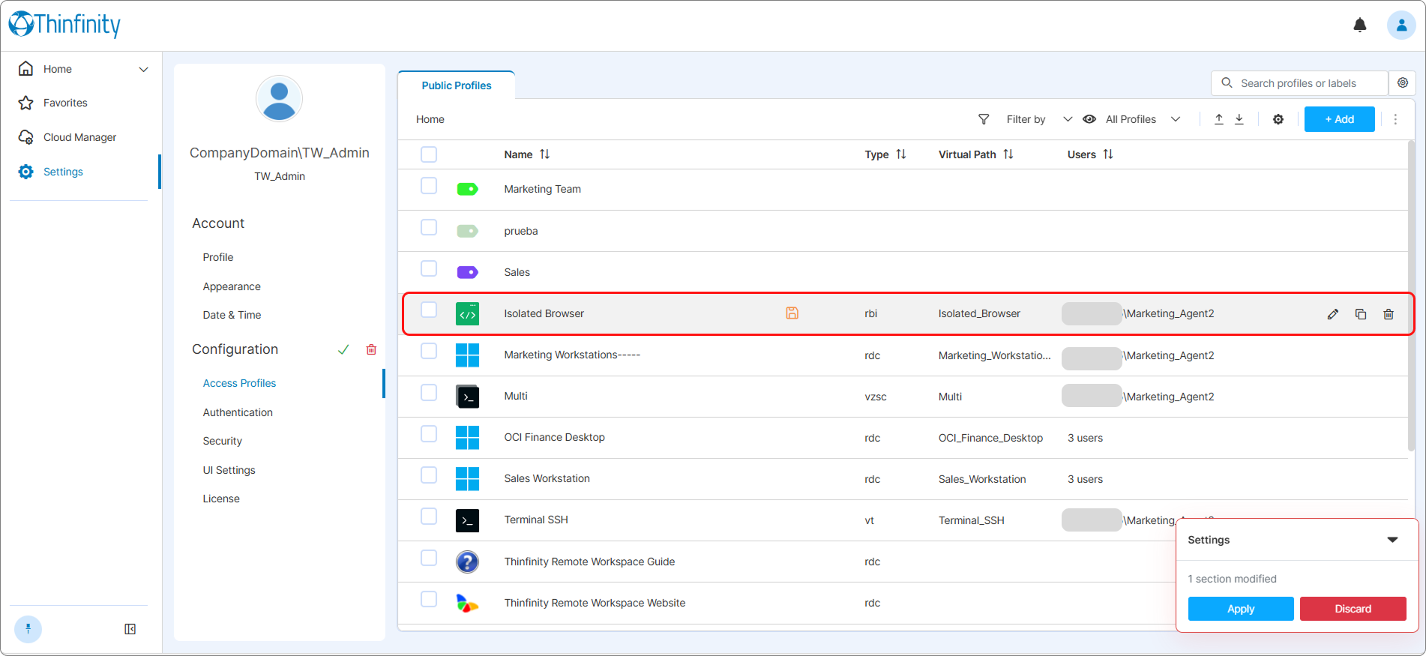This screenshot has height=656, width=1426.
Task: Click the download arrow icon in toolbar
Action: tap(1239, 119)
